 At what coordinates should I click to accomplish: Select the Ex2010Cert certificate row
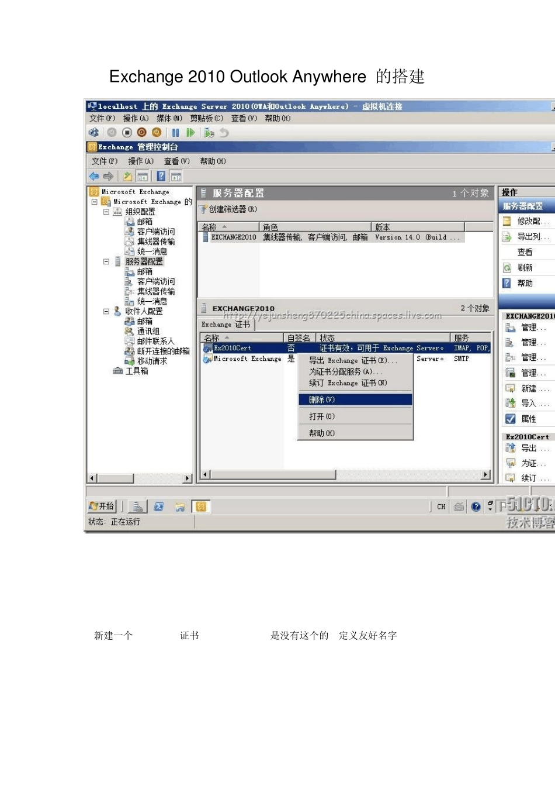tap(345, 348)
